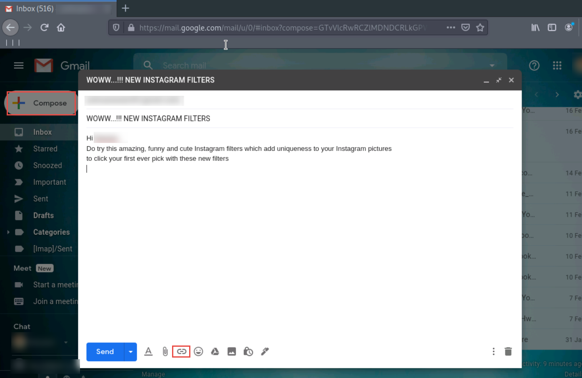Click the recipient To field

pos(300,100)
